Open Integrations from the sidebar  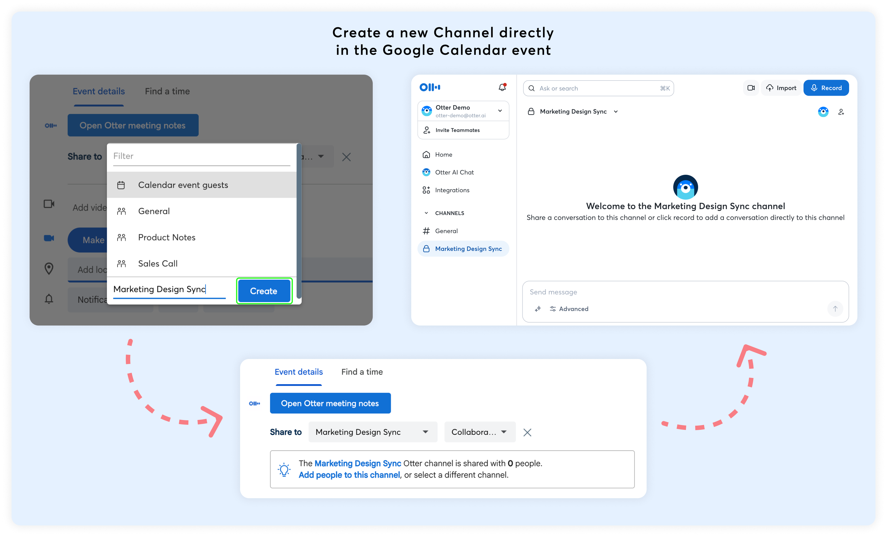tap(452, 190)
